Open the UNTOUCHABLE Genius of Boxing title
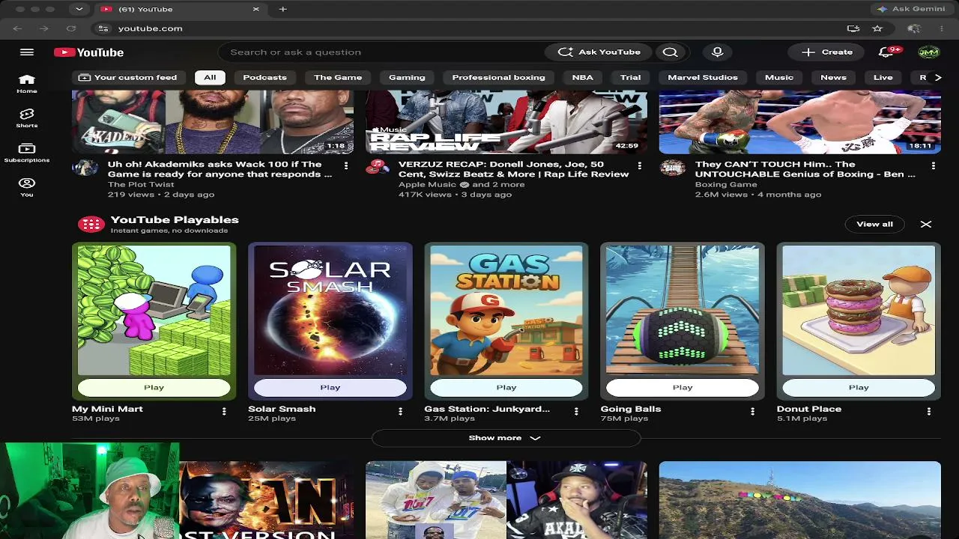 click(805, 169)
